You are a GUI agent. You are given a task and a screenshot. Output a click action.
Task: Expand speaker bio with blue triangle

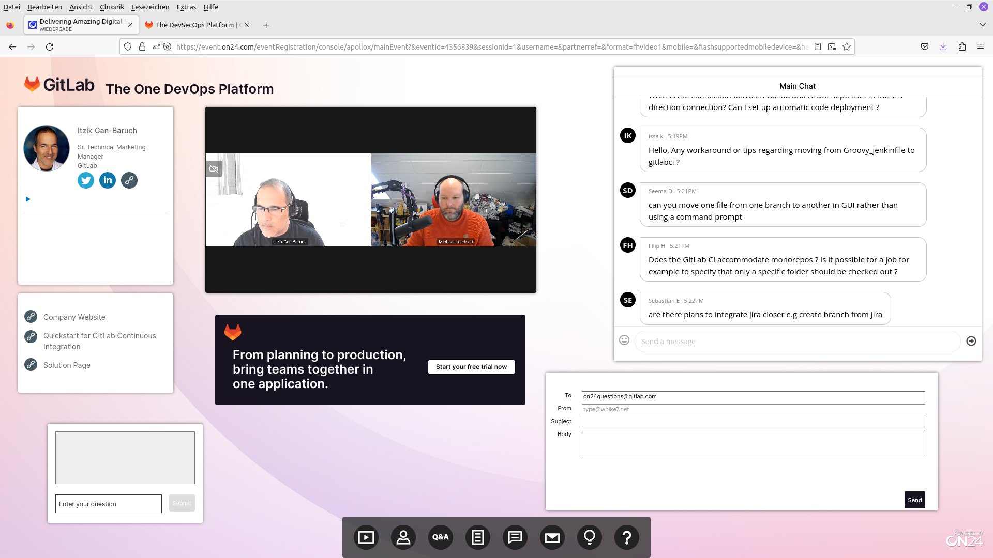coord(28,199)
